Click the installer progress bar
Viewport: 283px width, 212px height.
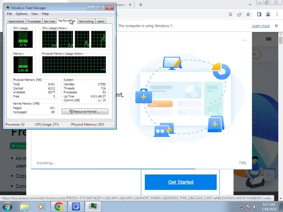tap(141, 169)
